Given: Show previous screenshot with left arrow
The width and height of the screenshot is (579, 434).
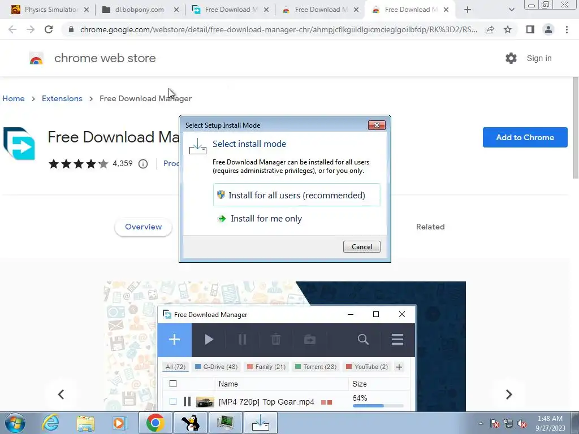Looking at the screenshot, I should (x=61, y=394).
